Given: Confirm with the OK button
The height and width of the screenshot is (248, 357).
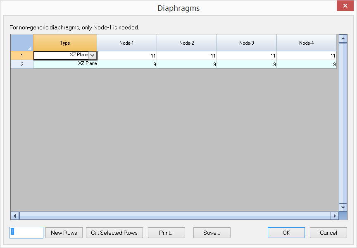Looking at the screenshot, I should (286, 233).
